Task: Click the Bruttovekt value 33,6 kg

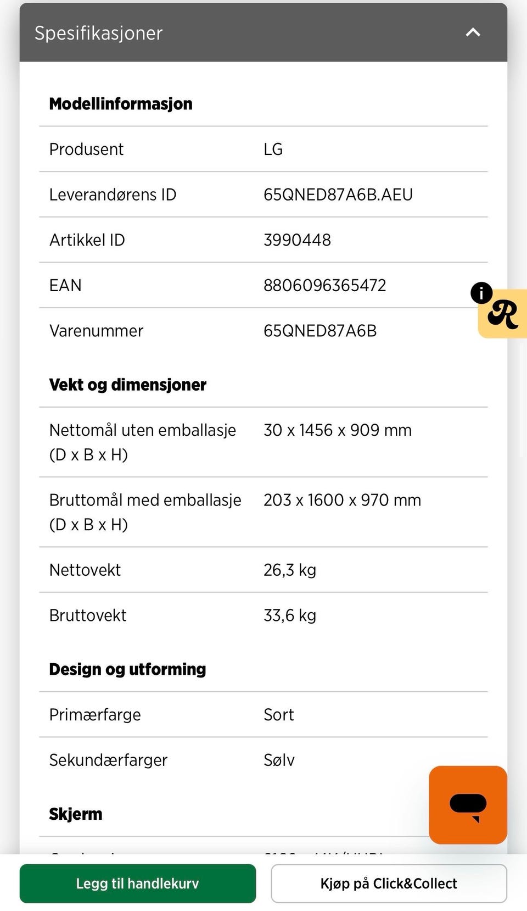Action: pyautogui.click(x=289, y=615)
